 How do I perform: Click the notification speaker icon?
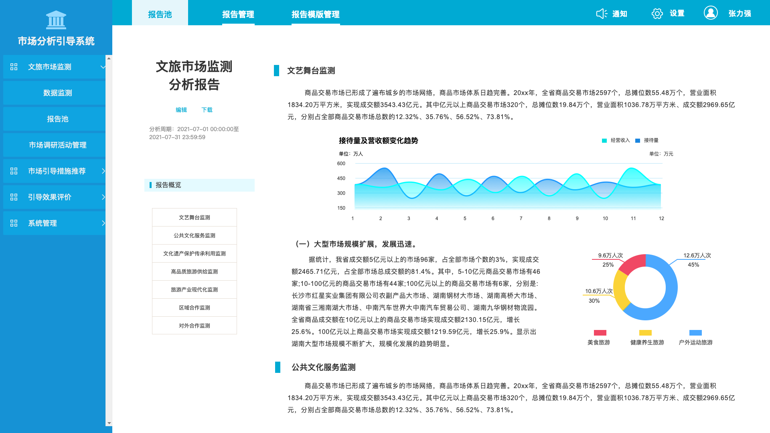(601, 14)
